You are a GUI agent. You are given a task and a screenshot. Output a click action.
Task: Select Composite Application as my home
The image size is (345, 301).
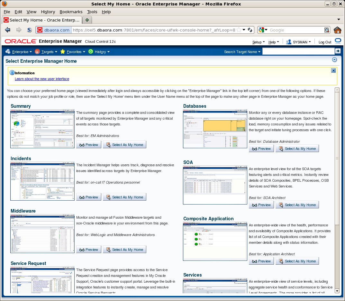[x=297, y=261]
